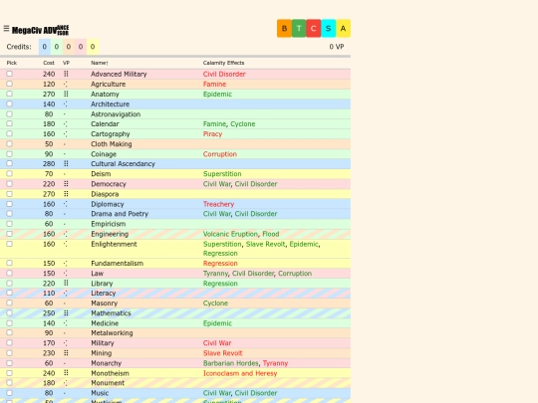This screenshot has height=403, width=538.
Task: Enable the Cartography checkbox
Action: click(x=10, y=133)
